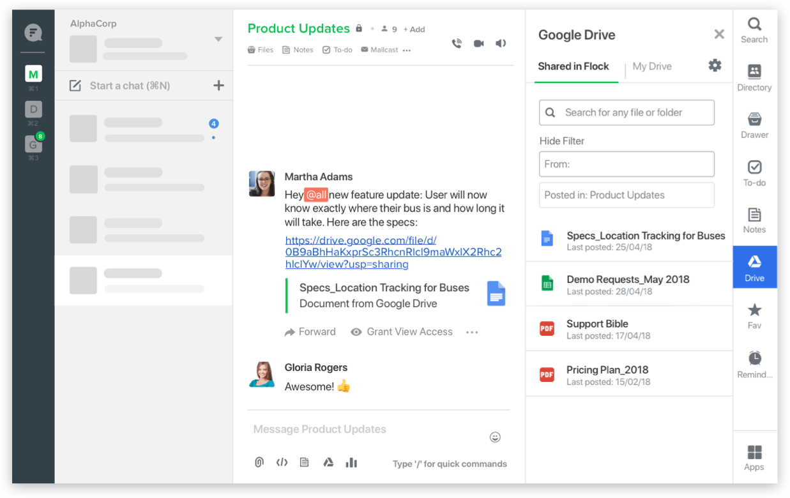The image size is (790, 498).
Task: Click Grant View Access
Action: point(402,332)
